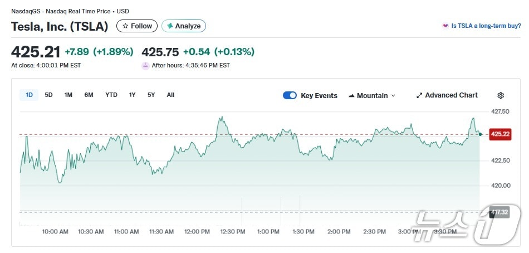This screenshot has height=253, width=529.
Task: Click the green endpoint dot on chart
Action: point(480,134)
